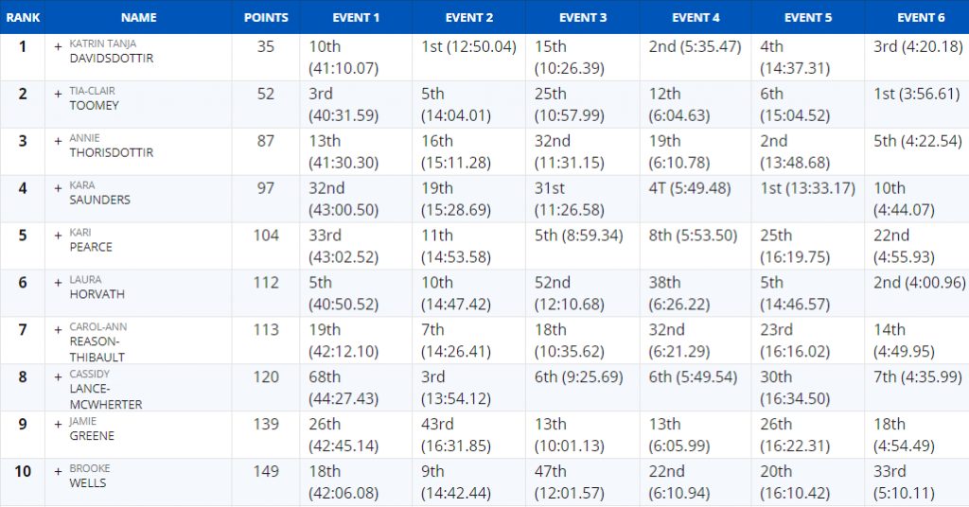Open Kara Saunders athlete name link
Viewport: 969px width, 507px height.
click(x=99, y=193)
